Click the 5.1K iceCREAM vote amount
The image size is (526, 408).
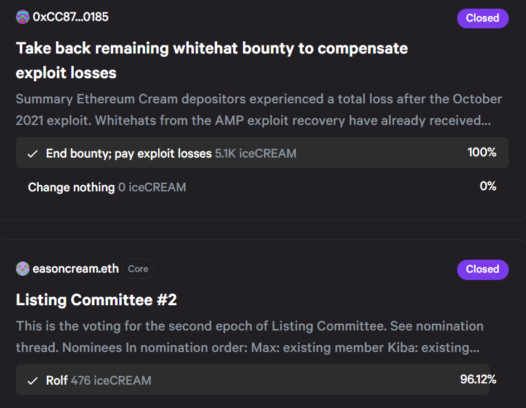click(256, 154)
